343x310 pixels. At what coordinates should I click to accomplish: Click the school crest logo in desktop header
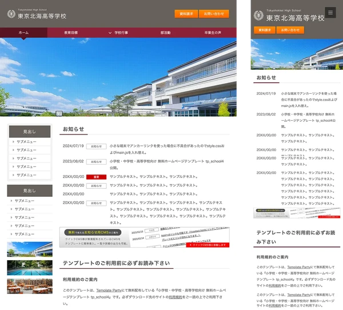11,14
